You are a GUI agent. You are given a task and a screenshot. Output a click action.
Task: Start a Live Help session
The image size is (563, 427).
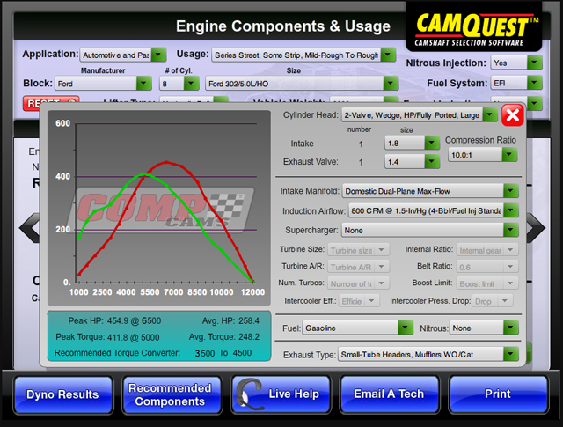pos(281,394)
